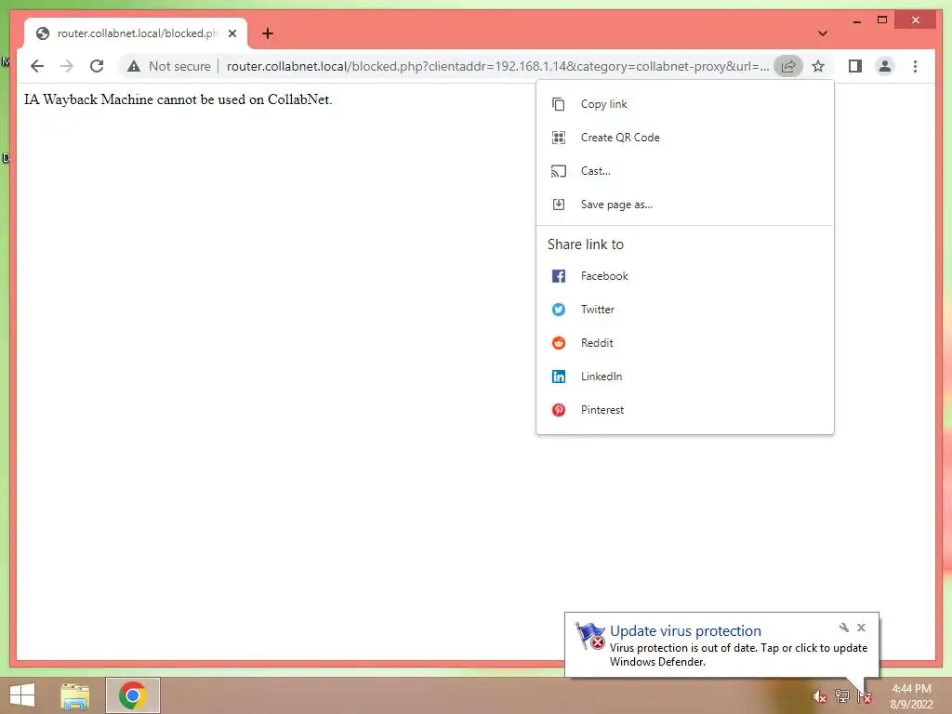Open the taskbar clock showing 4:44 PM

point(911,696)
